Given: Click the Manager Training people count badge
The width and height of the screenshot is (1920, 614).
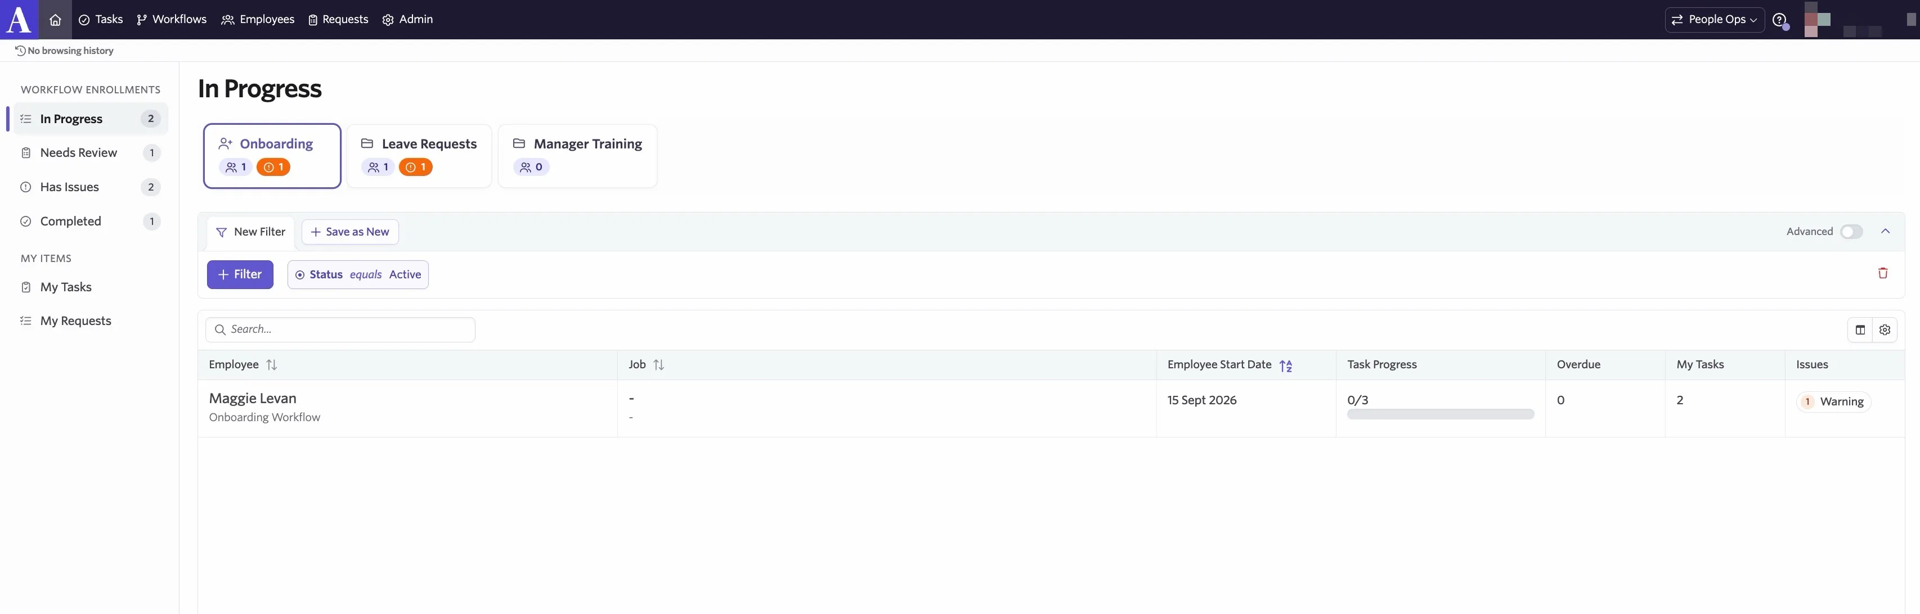Looking at the screenshot, I should pos(531,167).
